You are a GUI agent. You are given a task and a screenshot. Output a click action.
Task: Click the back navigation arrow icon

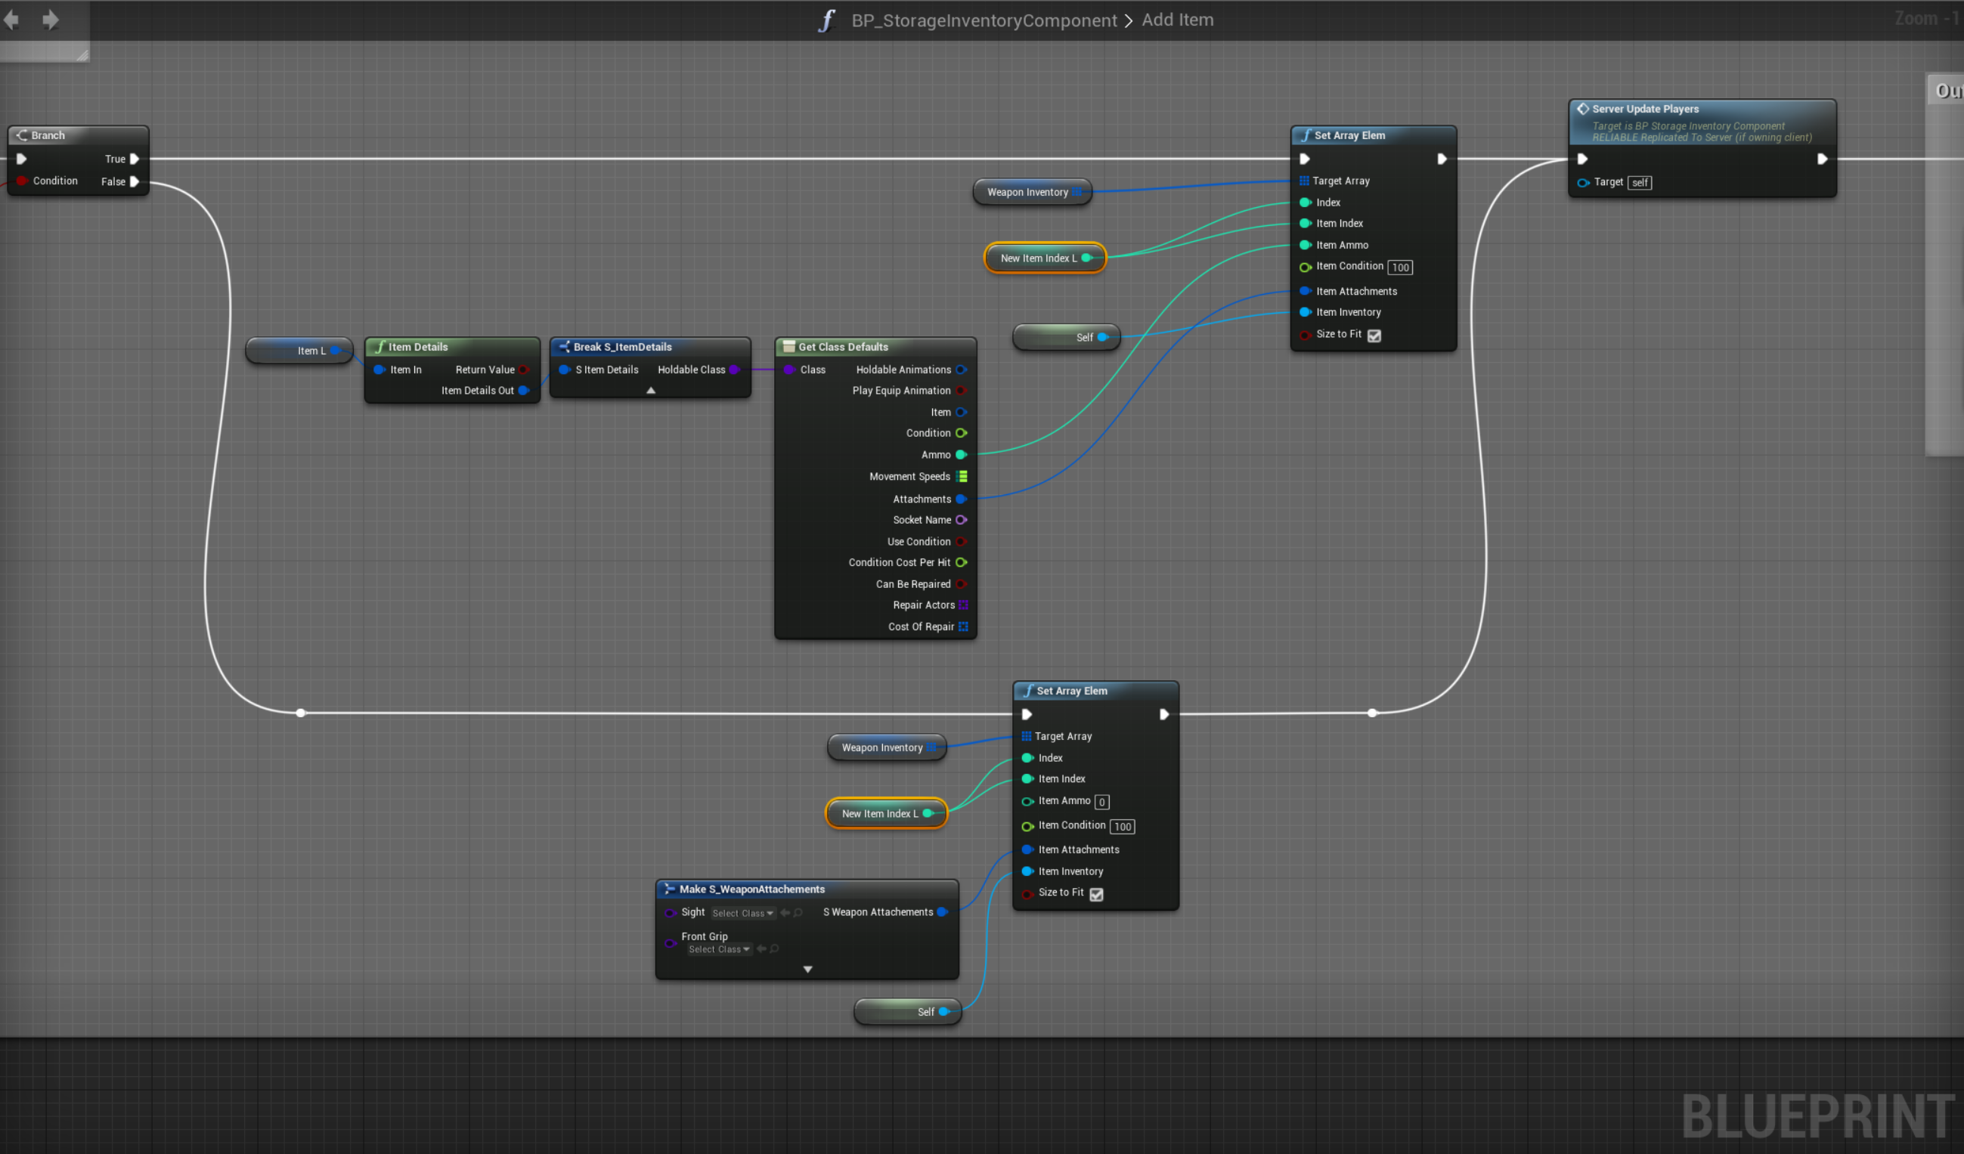tap(11, 20)
